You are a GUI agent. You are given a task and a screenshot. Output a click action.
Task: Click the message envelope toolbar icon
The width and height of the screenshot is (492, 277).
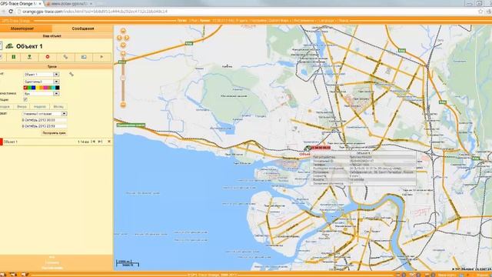[x=84, y=57]
